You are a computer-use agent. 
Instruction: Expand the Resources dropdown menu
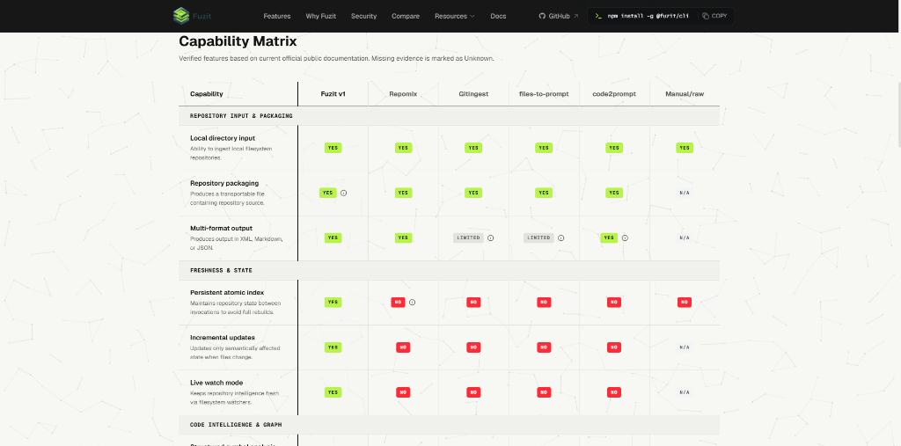tap(455, 16)
